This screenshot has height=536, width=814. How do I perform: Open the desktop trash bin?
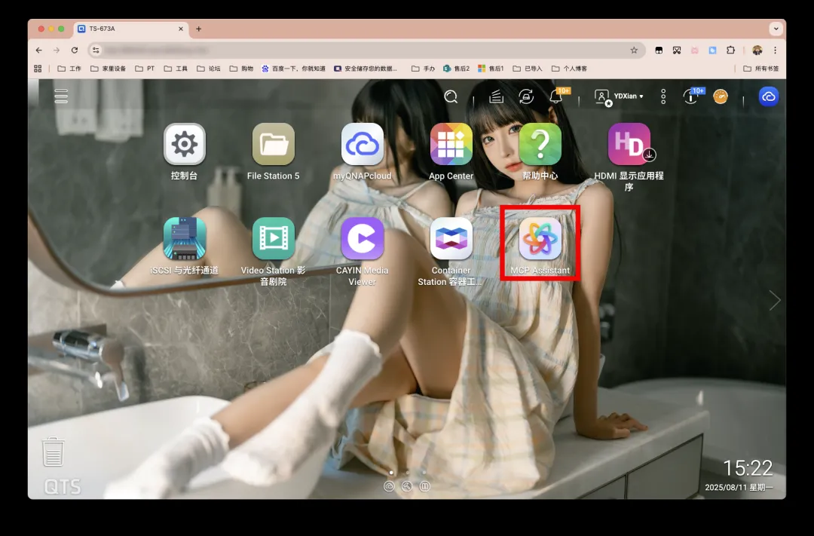(53, 452)
